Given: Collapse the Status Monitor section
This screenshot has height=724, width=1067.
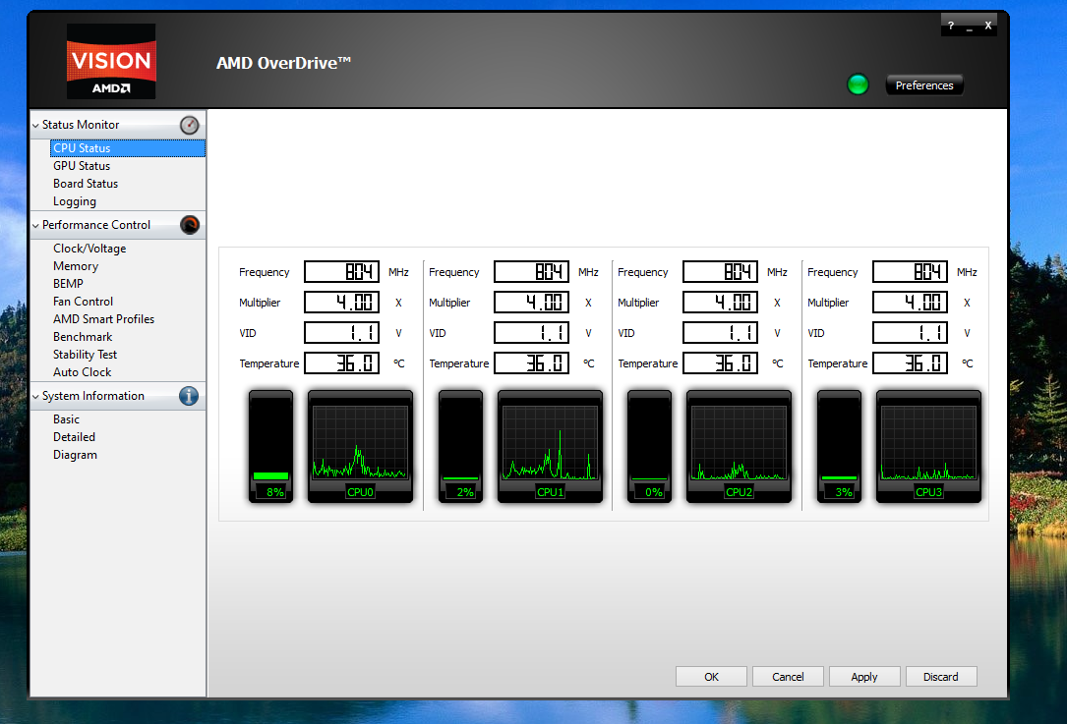Looking at the screenshot, I should click(x=35, y=126).
